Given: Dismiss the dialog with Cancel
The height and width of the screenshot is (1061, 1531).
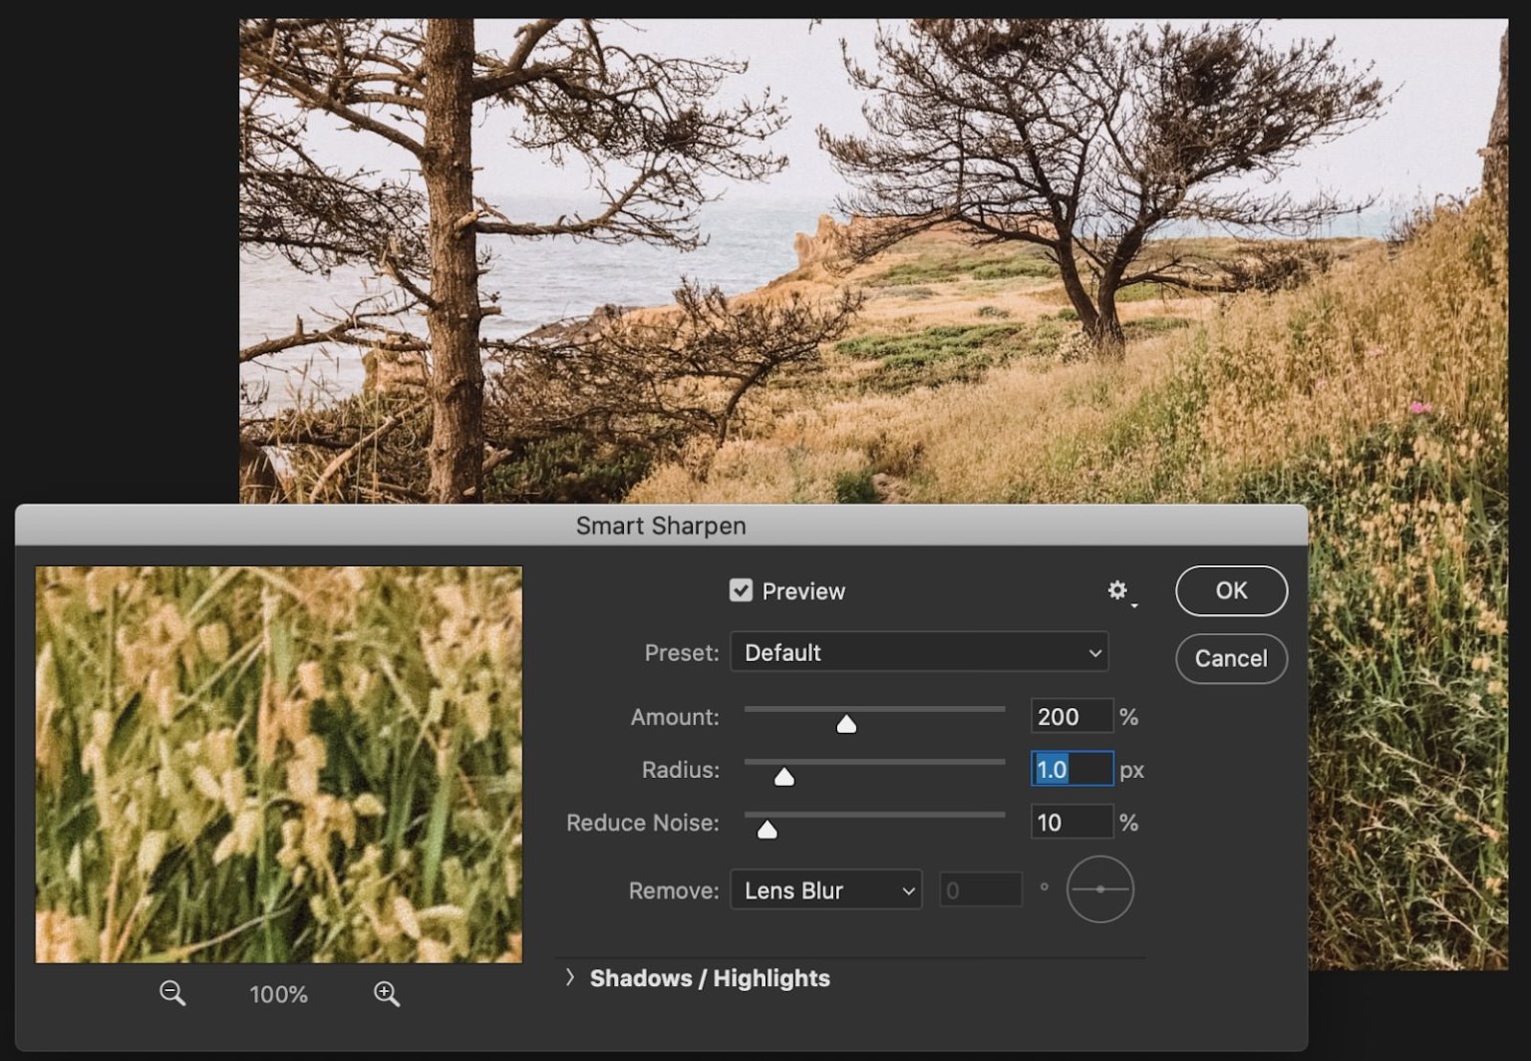Looking at the screenshot, I should click(x=1231, y=659).
